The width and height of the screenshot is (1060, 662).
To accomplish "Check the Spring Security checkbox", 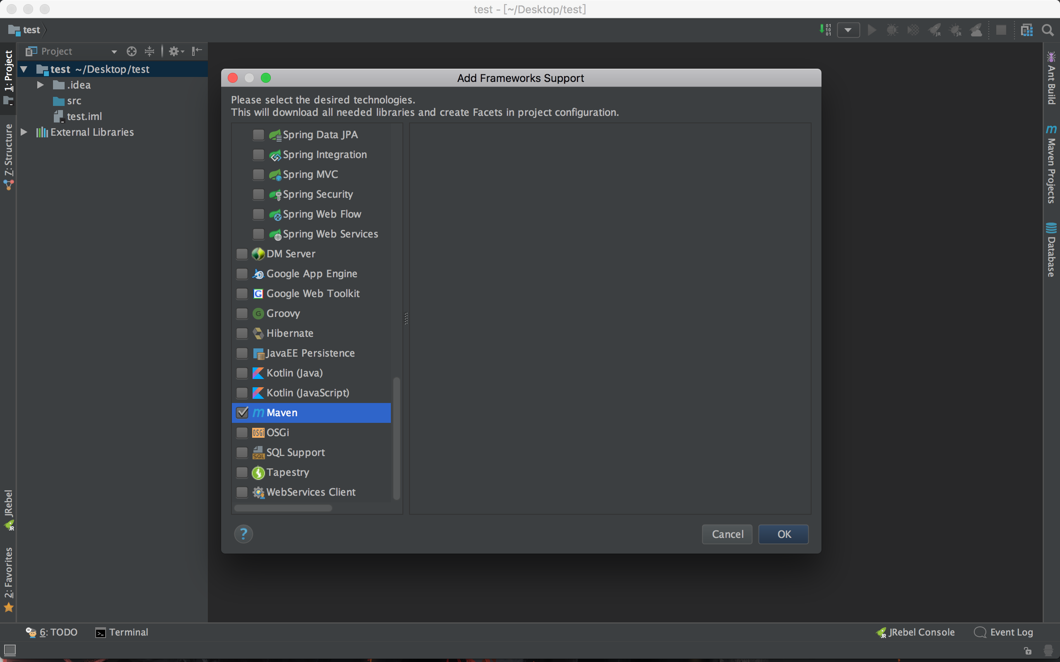I will [258, 194].
